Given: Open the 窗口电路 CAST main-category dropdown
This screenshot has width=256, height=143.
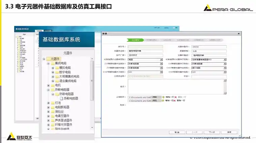Looking at the screenshot, I should (225, 68).
